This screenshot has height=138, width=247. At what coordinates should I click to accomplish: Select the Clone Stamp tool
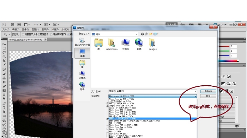[4, 78]
